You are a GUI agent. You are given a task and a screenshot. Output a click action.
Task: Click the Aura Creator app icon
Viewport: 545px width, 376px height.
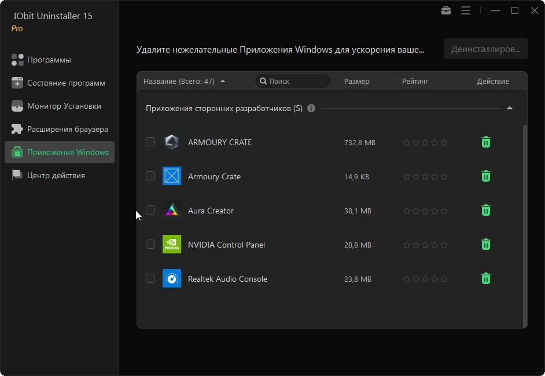pos(172,210)
